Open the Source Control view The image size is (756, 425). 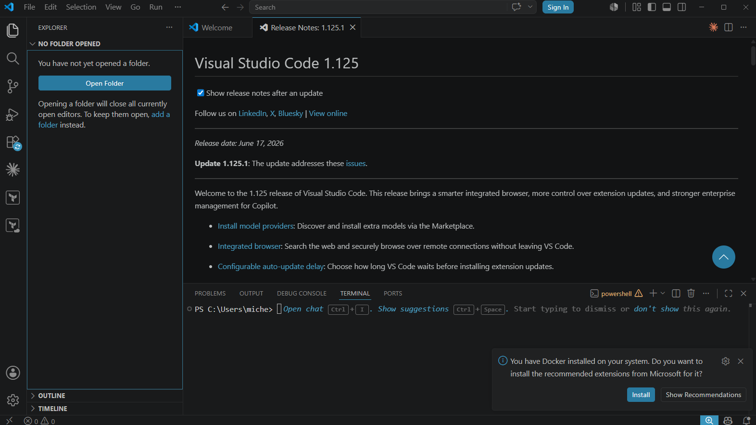tap(13, 87)
